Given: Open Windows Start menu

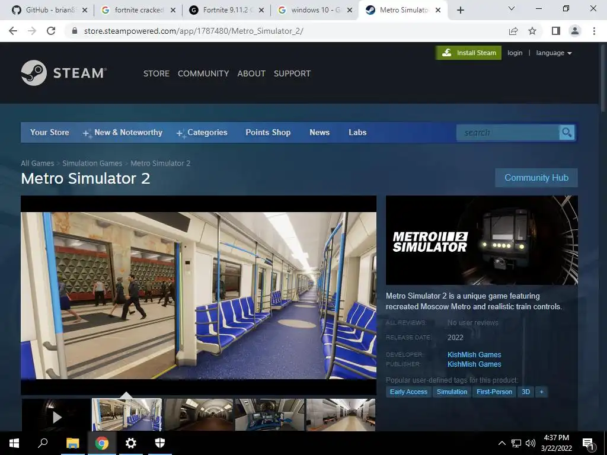Looking at the screenshot, I should [14, 443].
